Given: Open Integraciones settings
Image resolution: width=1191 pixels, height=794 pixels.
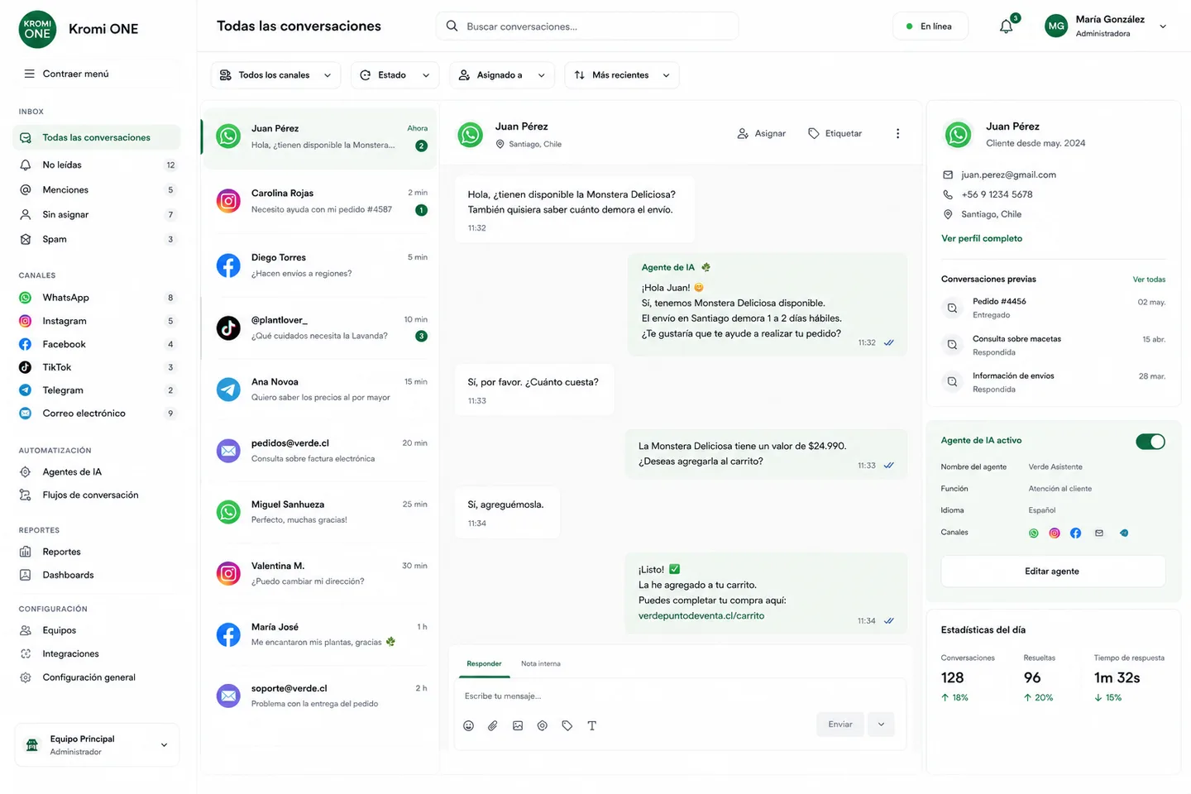Looking at the screenshot, I should [x=98, y=653].
